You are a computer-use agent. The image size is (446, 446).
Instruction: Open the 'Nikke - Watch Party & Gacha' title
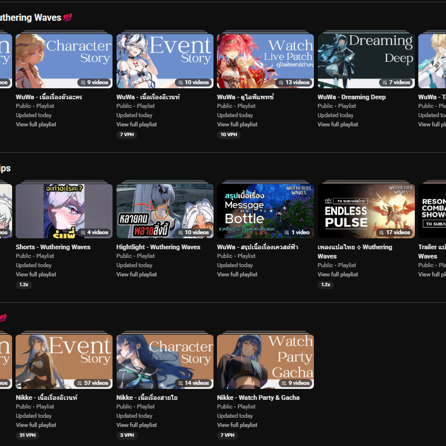pyautogui.click(x=258, y=398)
